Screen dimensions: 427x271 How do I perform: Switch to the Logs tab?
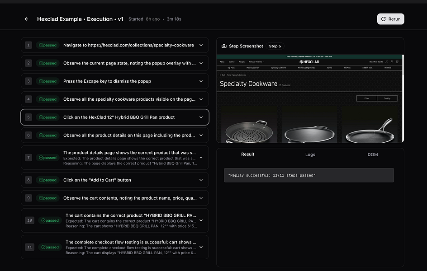click(x=310, y=154)
